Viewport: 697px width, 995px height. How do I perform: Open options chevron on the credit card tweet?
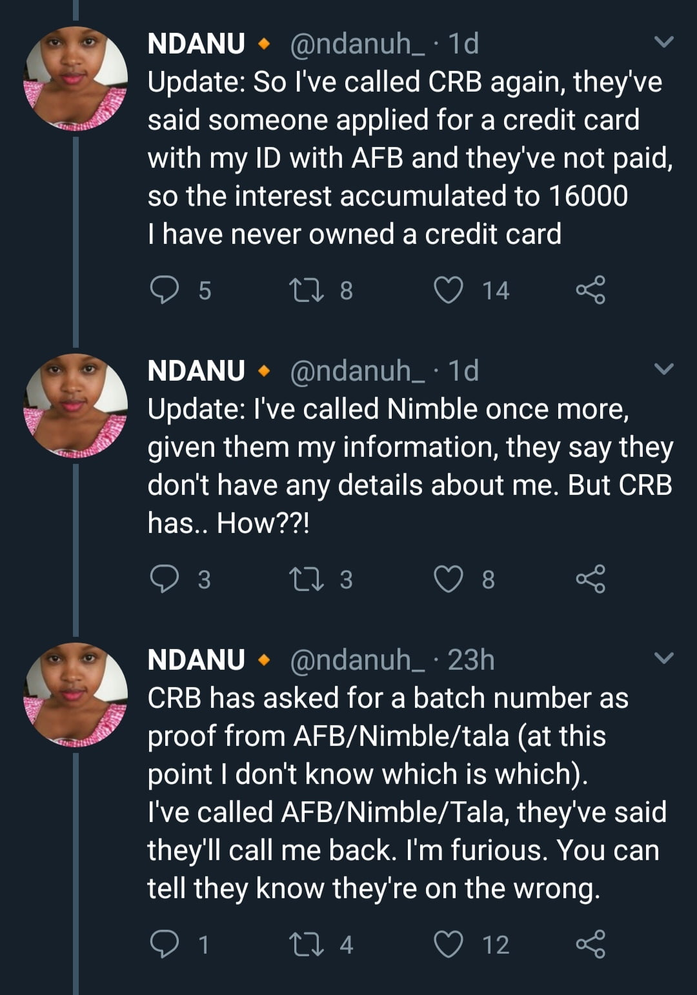pyautogui.click(x=663, y=43)
